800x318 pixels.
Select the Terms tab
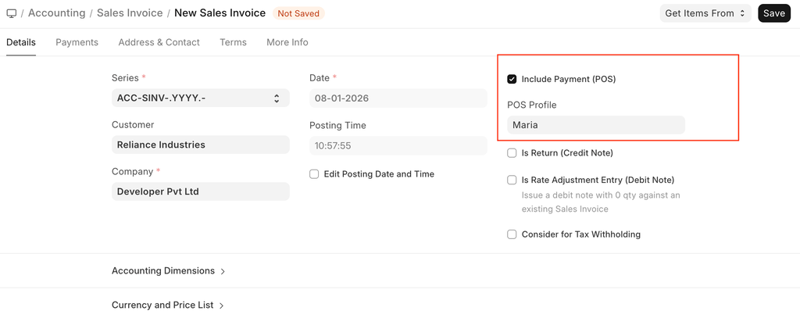point(233,42)
